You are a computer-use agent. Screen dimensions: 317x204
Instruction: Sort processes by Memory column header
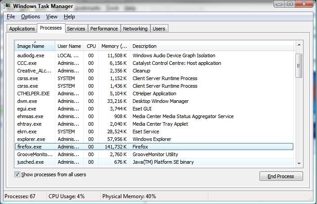(x=114, y=46)
